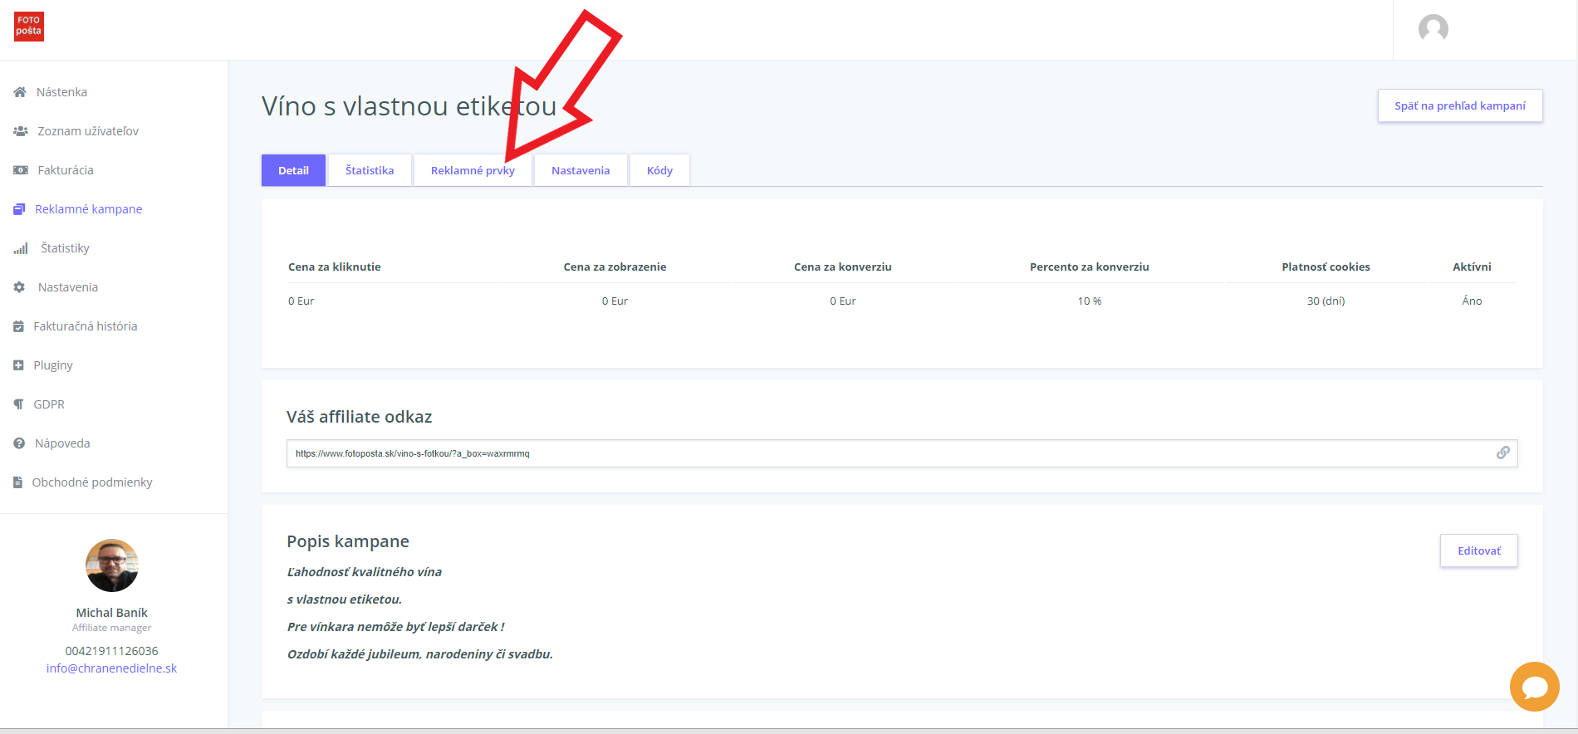The width and height of the screenshot is (1578, 734).
Task: Switch to the Štatistika tab
Action: coord(370,170)
